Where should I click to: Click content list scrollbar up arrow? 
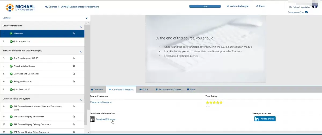tap(89, 23)
